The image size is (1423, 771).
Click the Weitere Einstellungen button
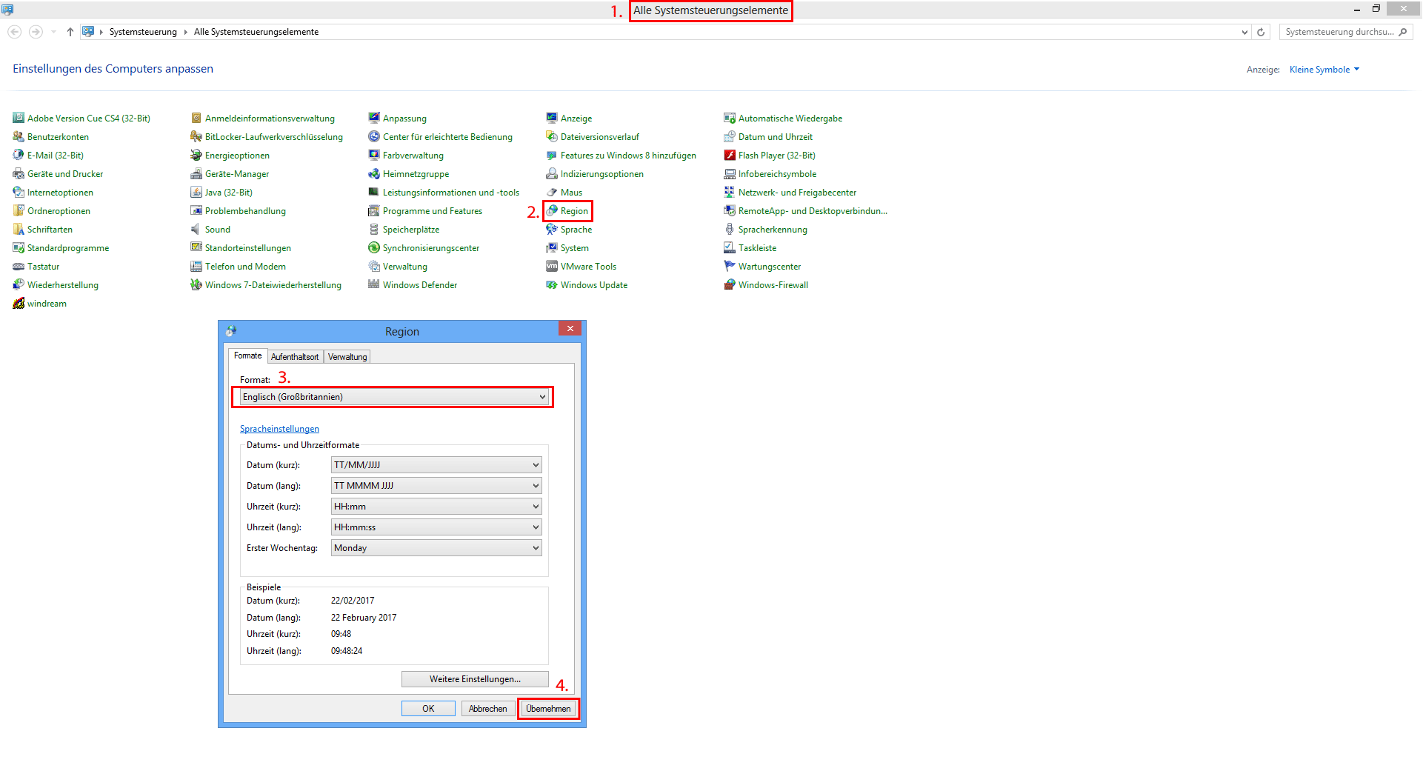tap(475, 679)
